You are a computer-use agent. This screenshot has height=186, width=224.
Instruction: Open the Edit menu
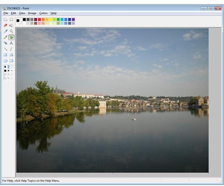pyautogui.click(x=13, y=13)
